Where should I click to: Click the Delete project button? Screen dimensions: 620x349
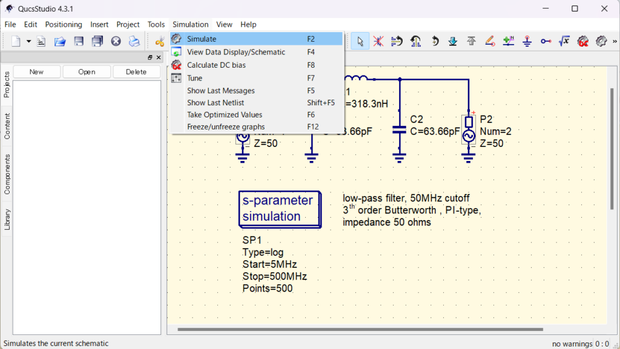click(136, 72)
